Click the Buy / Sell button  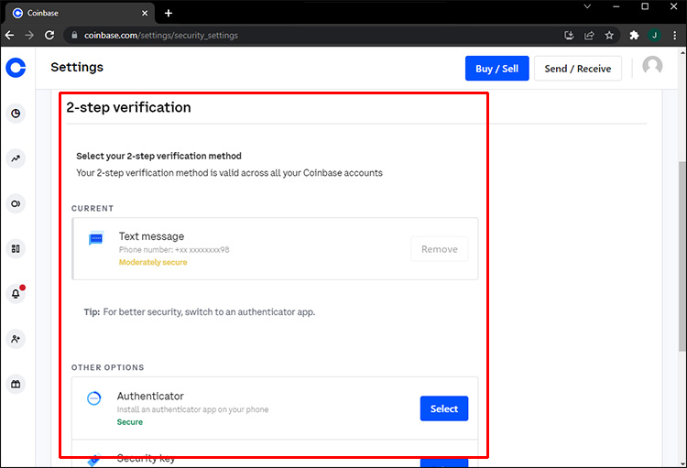coord(497,69)
